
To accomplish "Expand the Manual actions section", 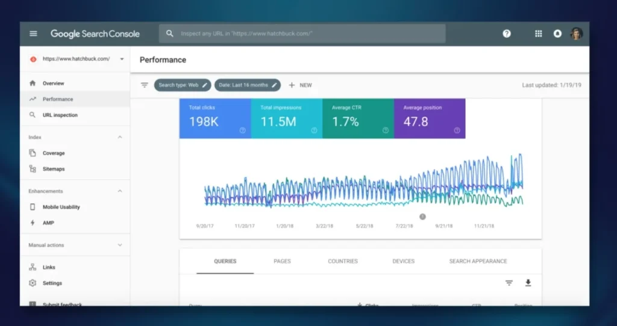I will tap(119, 245).
